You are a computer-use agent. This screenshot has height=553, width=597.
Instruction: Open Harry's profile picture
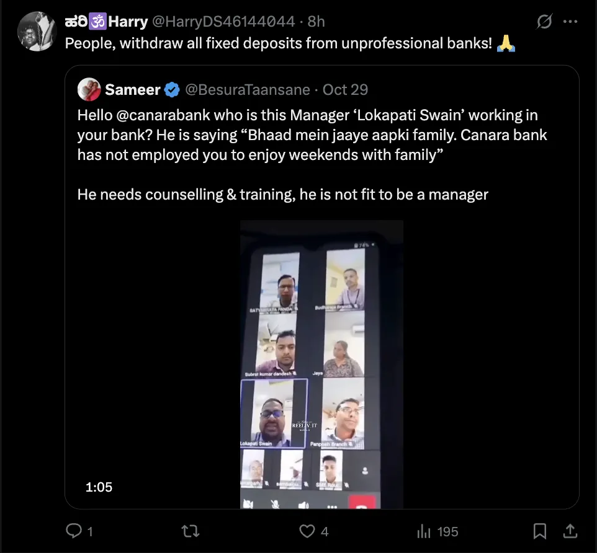coord(37,31)
